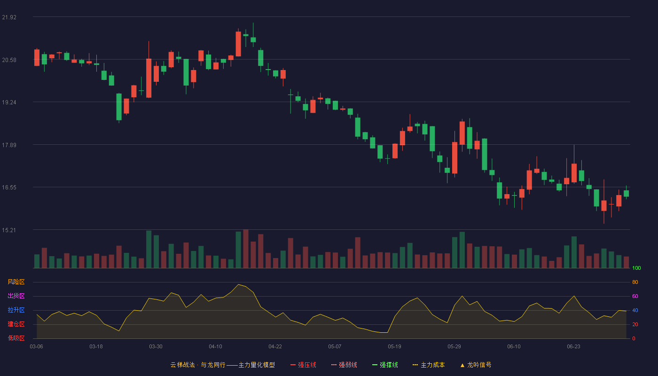
Task: Click the red 20 indicator axis value
Action: (x=635, y=324)
